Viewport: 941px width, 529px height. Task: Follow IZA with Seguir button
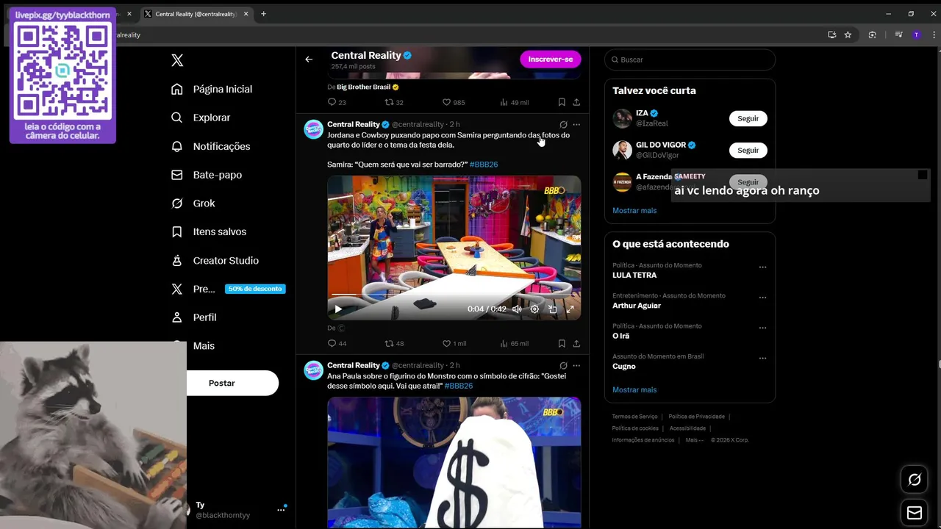tap(748, 118)
